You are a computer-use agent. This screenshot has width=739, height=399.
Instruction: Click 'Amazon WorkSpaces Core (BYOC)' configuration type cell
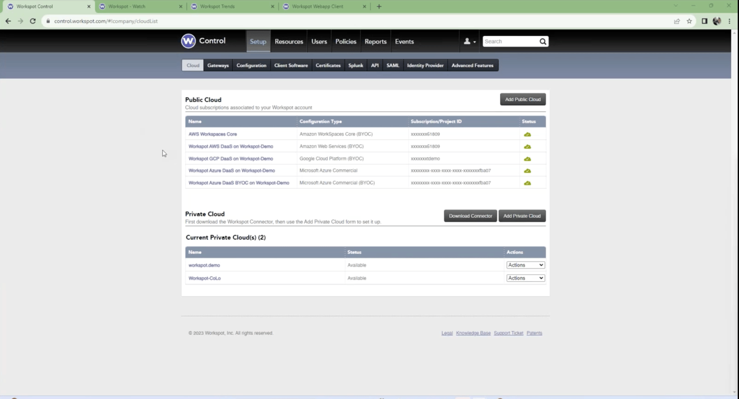[336, 134]
